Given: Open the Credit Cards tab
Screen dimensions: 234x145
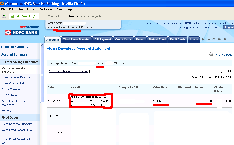Looking at the screenshot, I should [123, 39].
